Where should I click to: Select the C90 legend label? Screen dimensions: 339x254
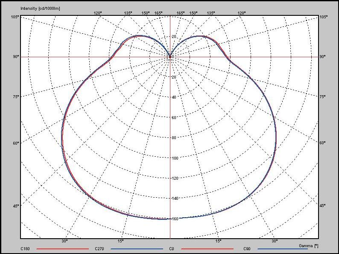(x=247, y=249)
